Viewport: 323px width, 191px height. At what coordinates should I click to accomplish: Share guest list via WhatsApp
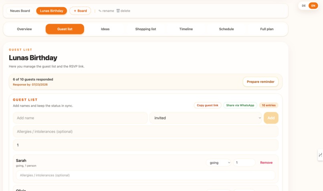tap(240, 105)
